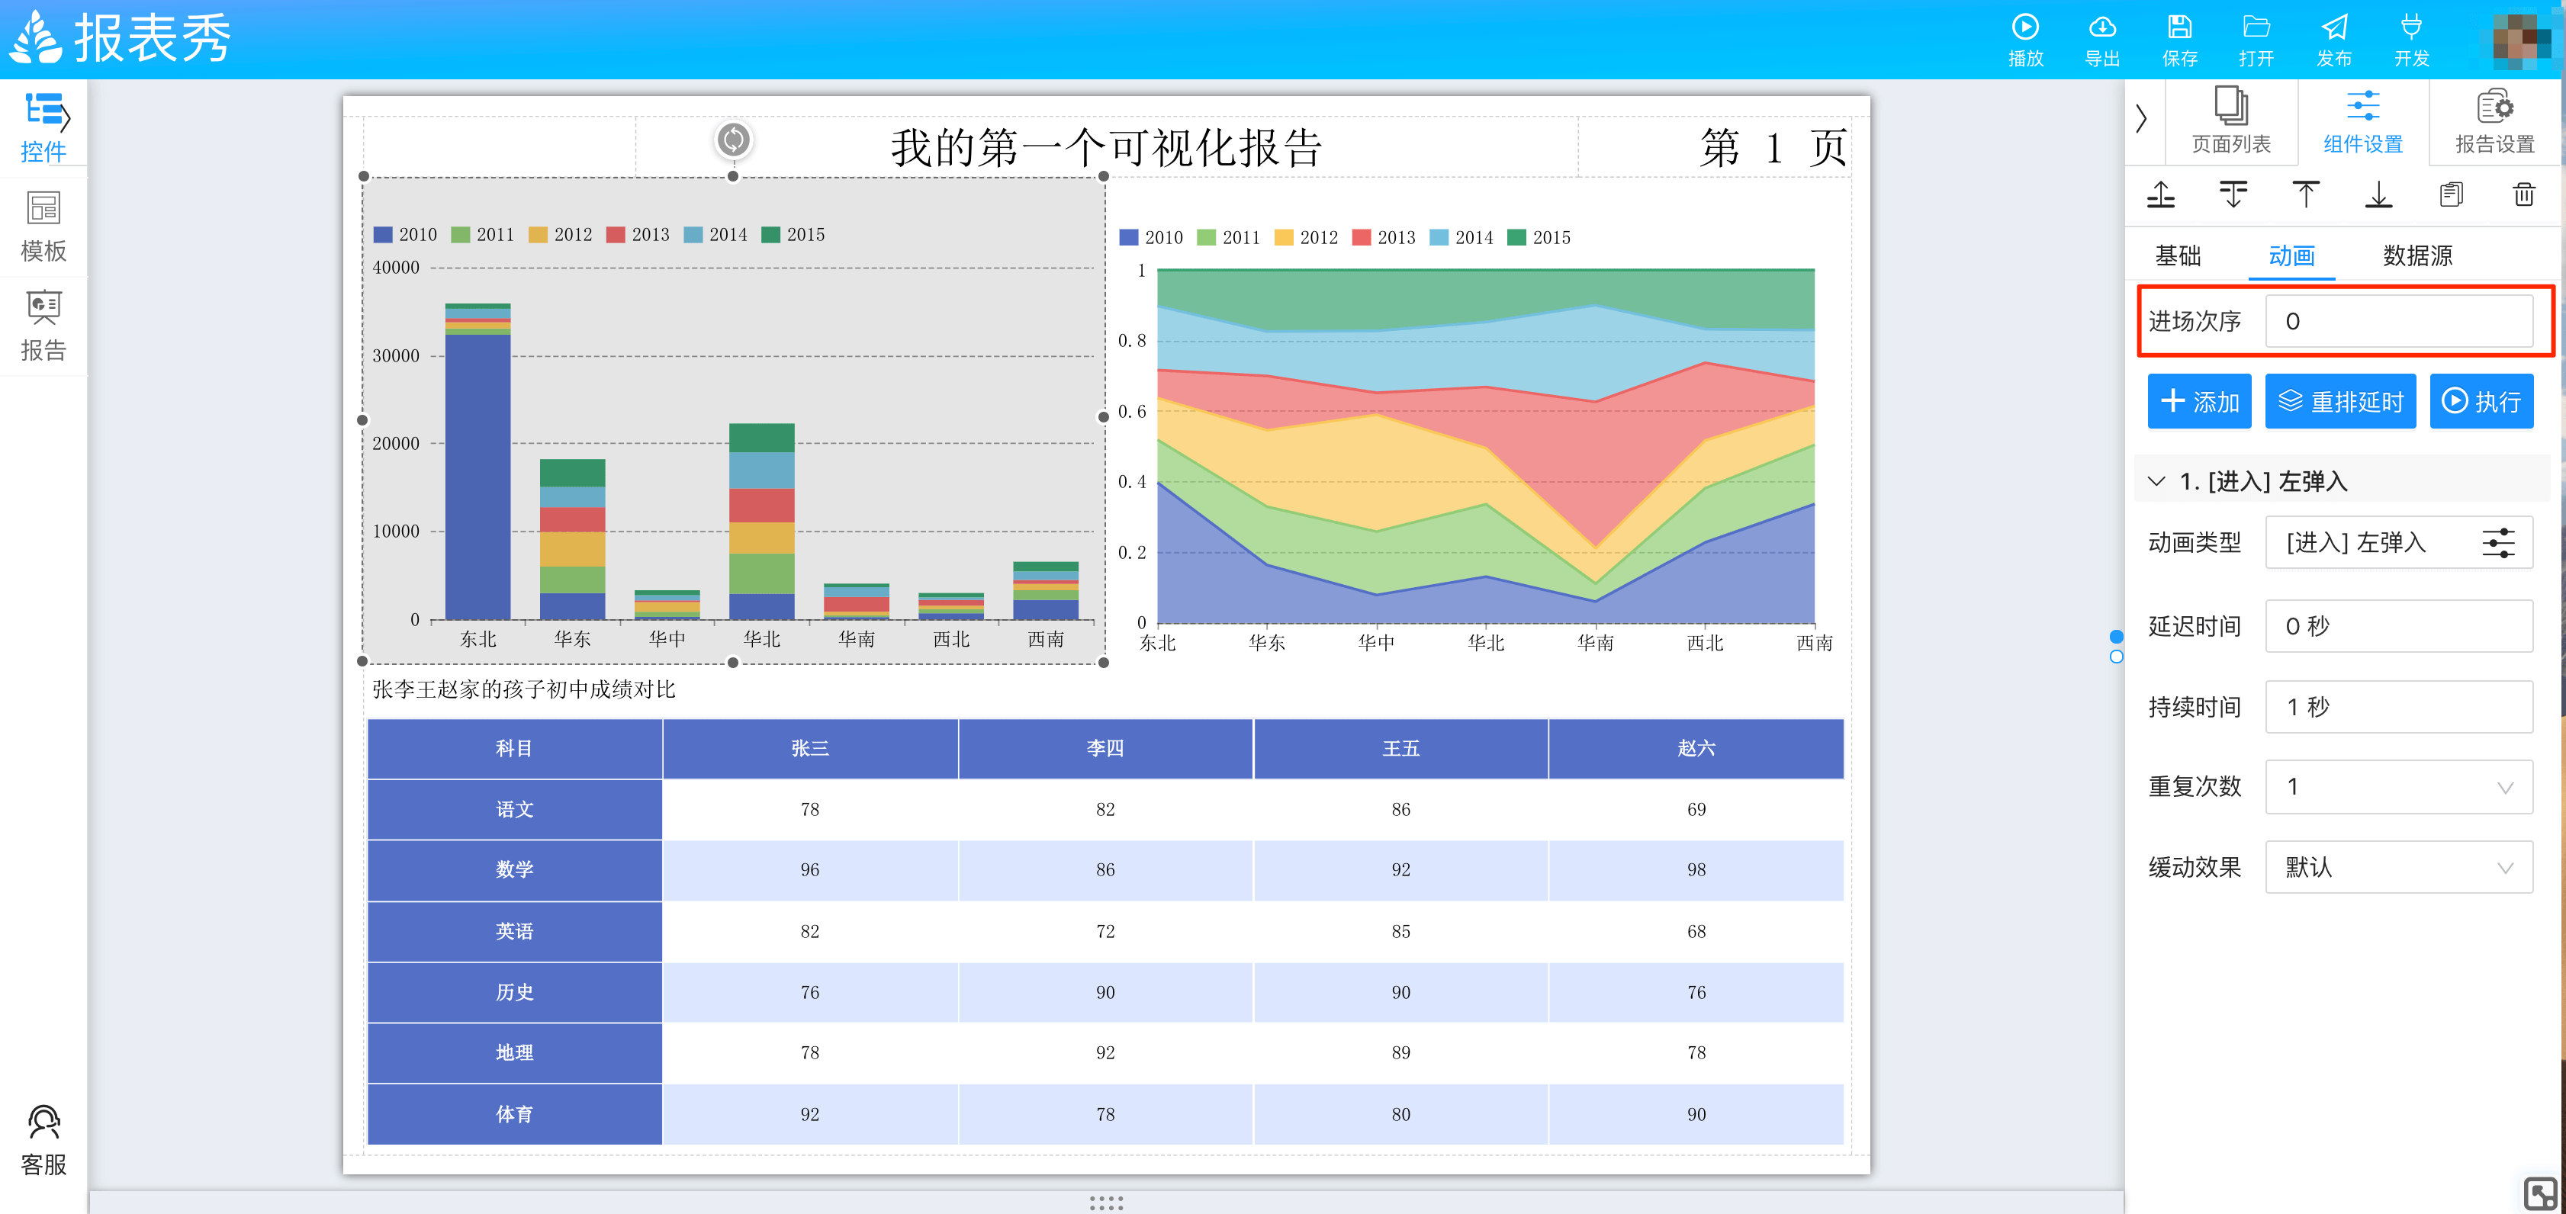Move component up one layer
Viewport: 2566px width, 1214px height.
tap(2160, 194)
